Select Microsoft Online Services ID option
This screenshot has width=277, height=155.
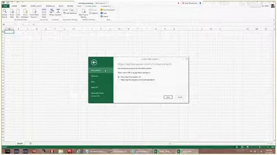[101, 95]
